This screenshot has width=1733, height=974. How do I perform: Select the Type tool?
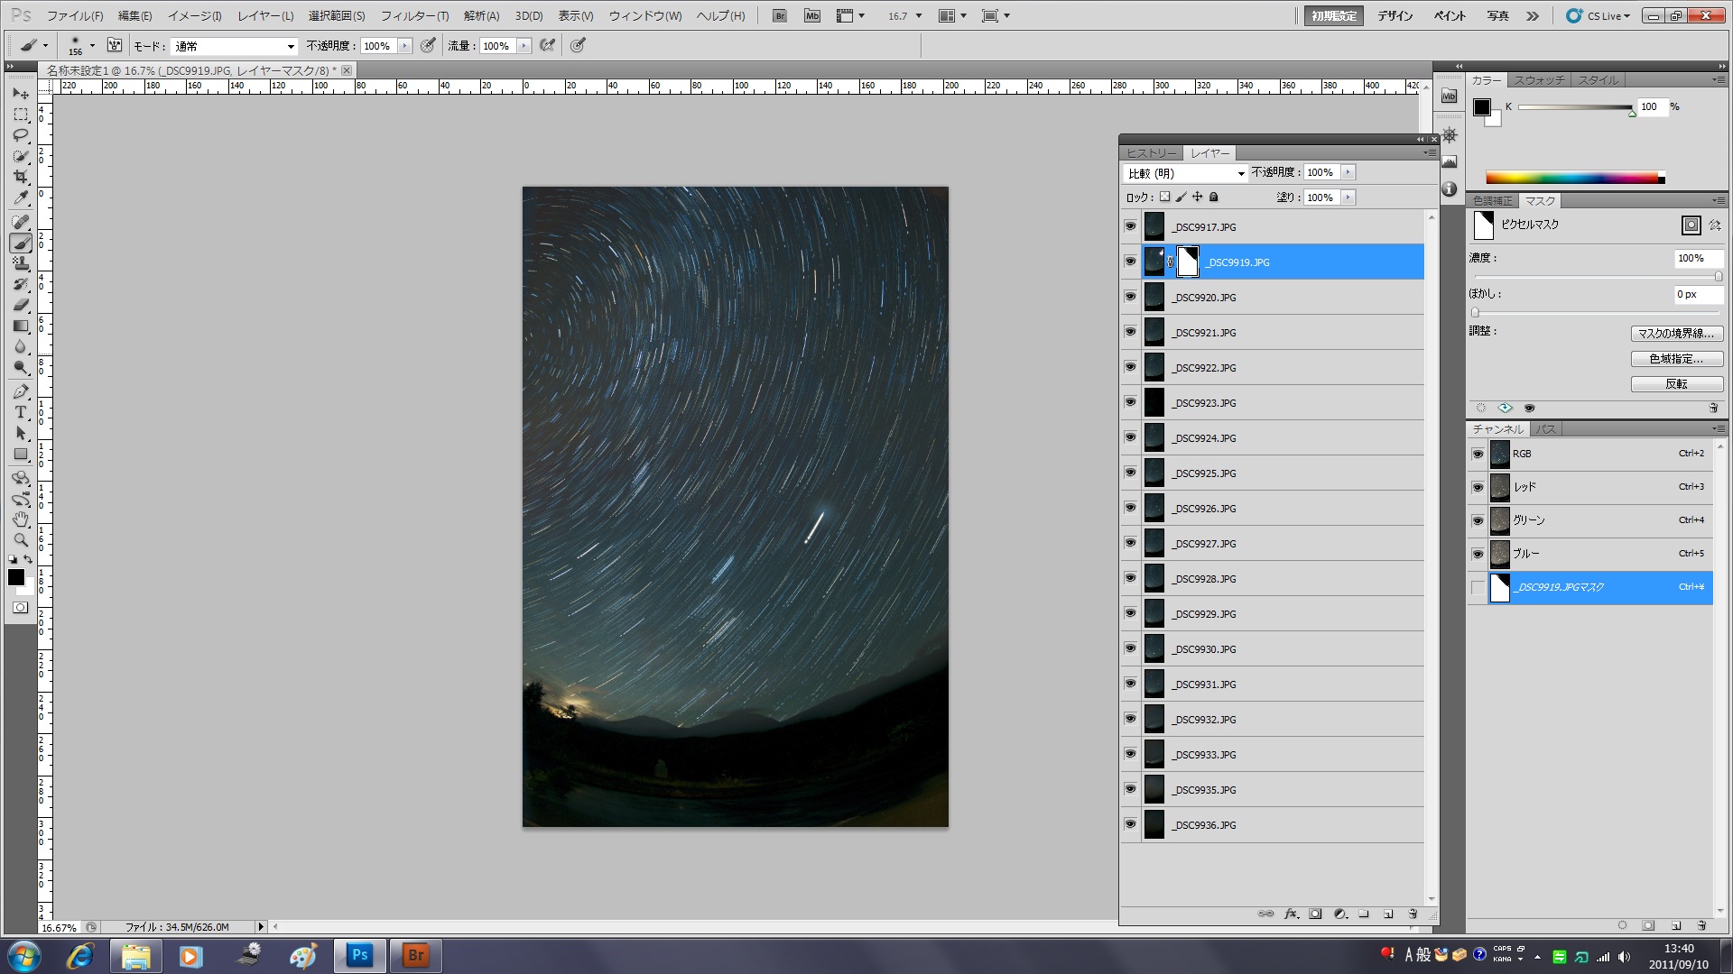[21, 412]
